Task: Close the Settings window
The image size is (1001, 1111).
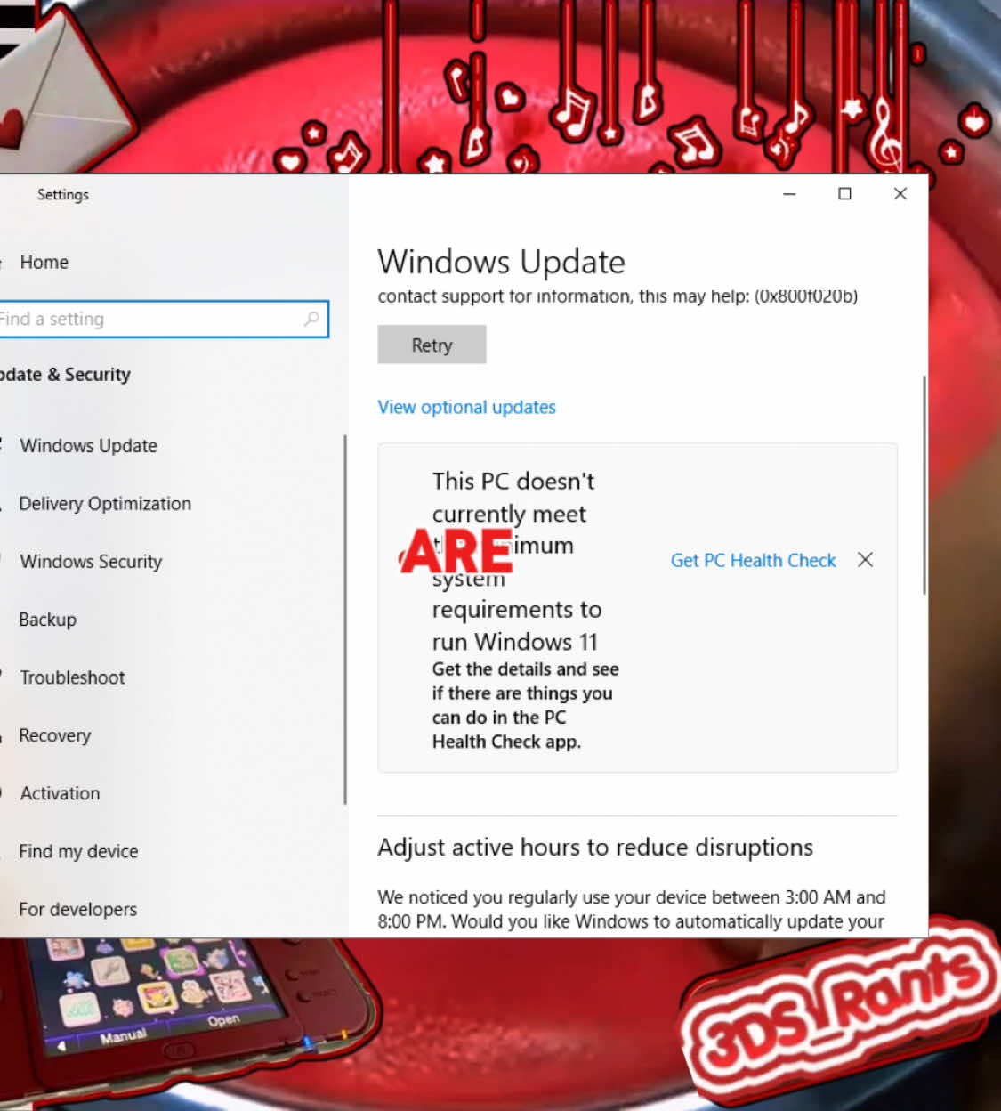Action: click(x=900, y=194)
